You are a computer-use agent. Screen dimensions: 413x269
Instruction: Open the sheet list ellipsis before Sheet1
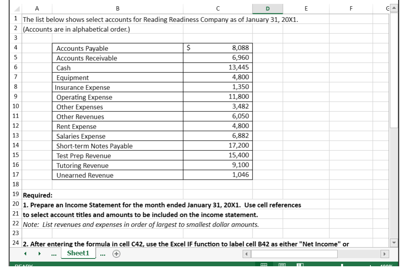tap(55, 254)
